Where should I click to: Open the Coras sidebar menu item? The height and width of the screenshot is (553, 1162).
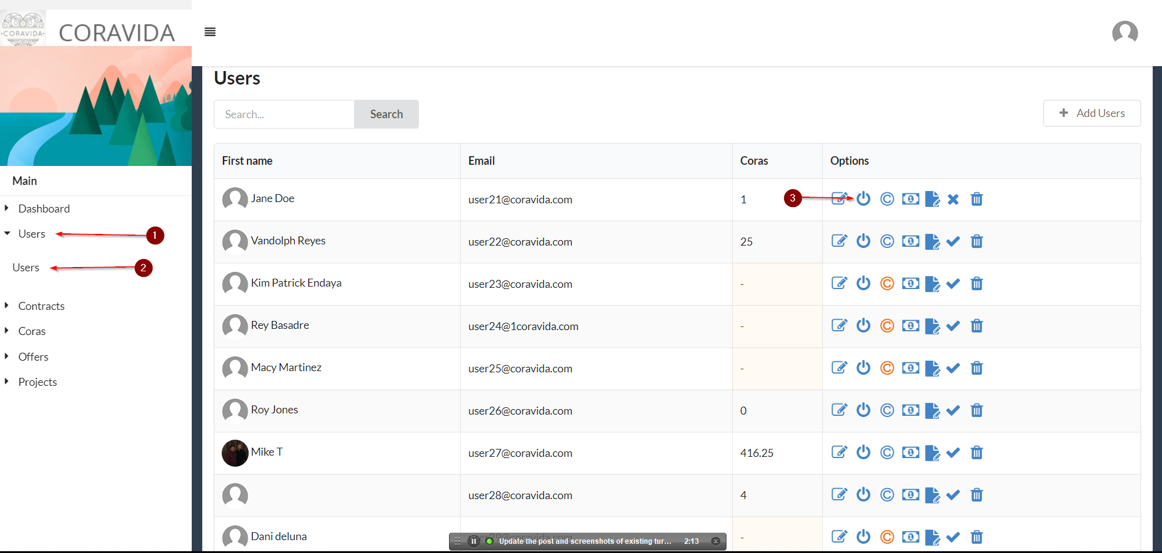(x=32, y=331)
